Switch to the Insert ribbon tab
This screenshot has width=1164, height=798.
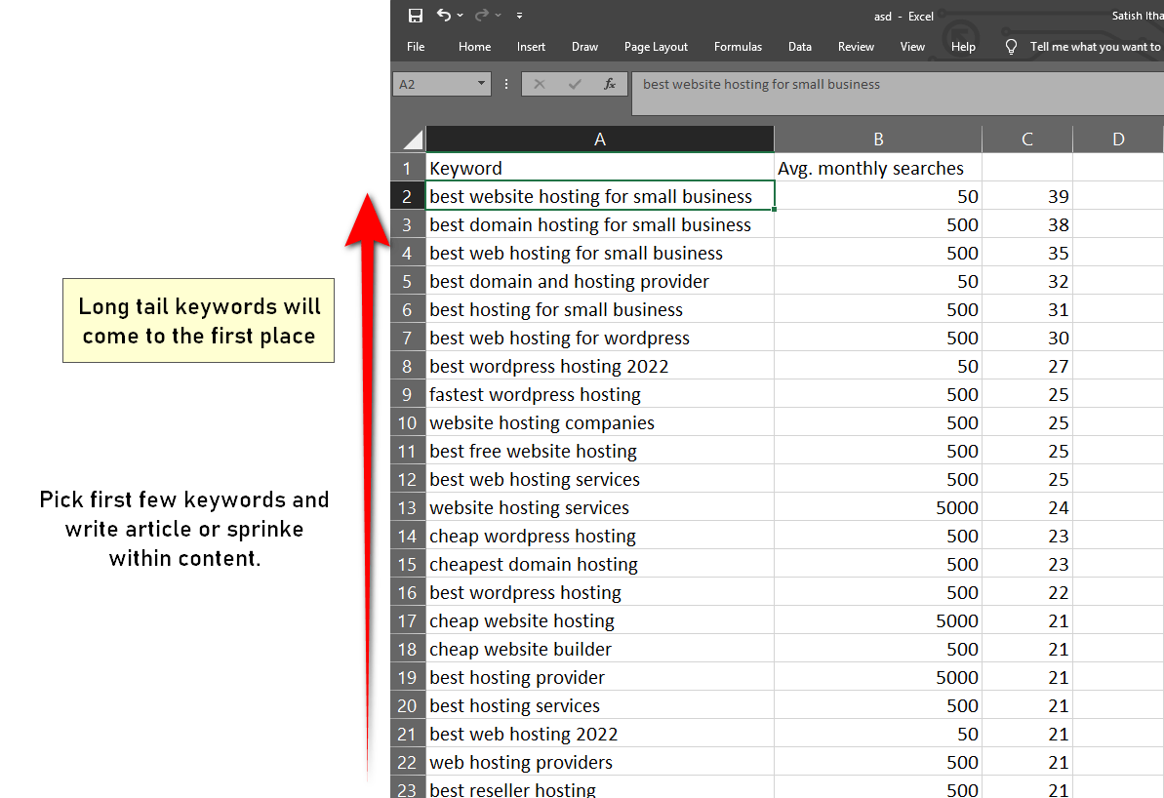click(531, 47)
